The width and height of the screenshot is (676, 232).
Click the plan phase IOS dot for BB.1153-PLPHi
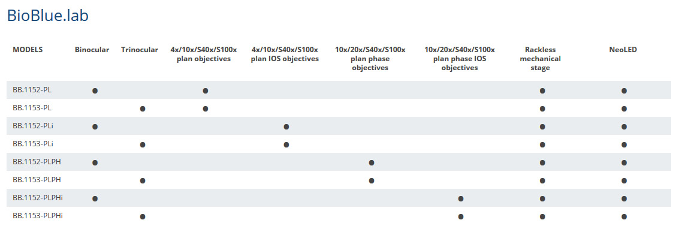coord(461,216)
